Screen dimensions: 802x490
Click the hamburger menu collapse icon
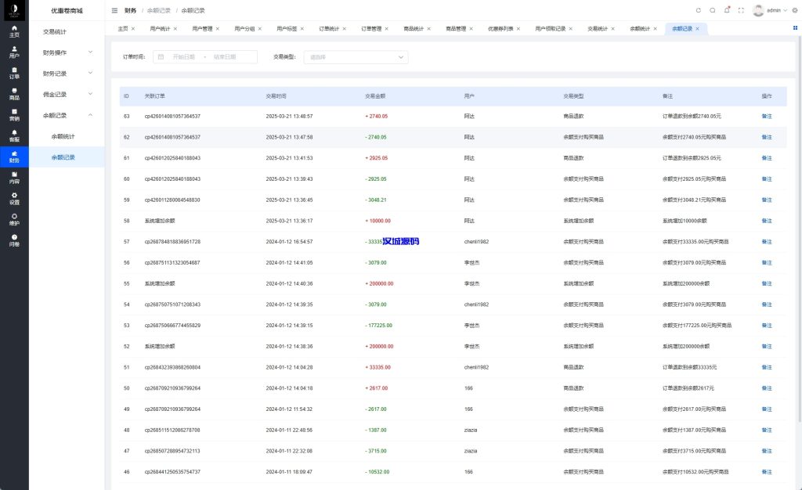pos(115,10)
